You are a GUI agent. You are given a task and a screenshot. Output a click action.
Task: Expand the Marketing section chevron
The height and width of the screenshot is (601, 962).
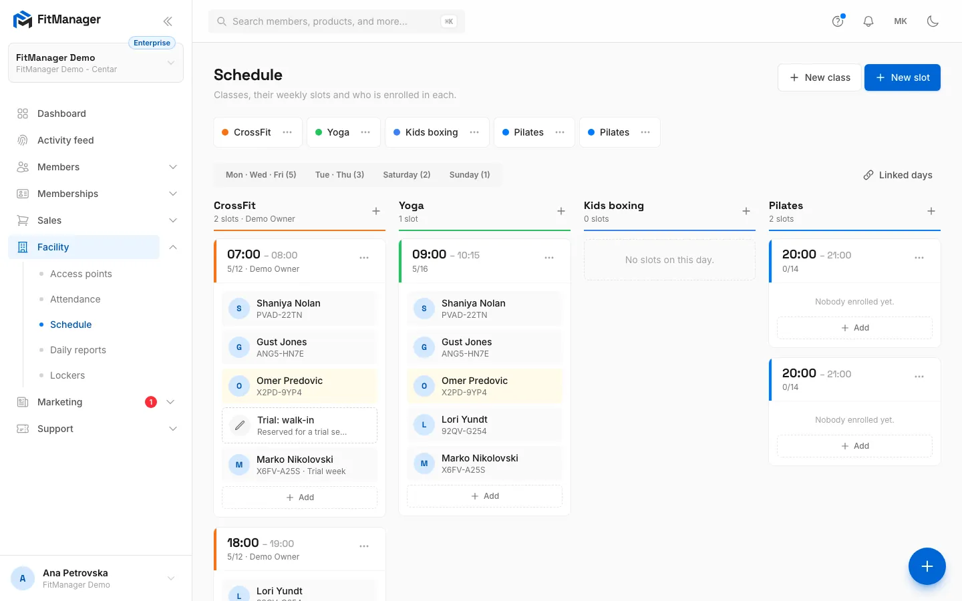pyautogui.click(x=170, y=402)
